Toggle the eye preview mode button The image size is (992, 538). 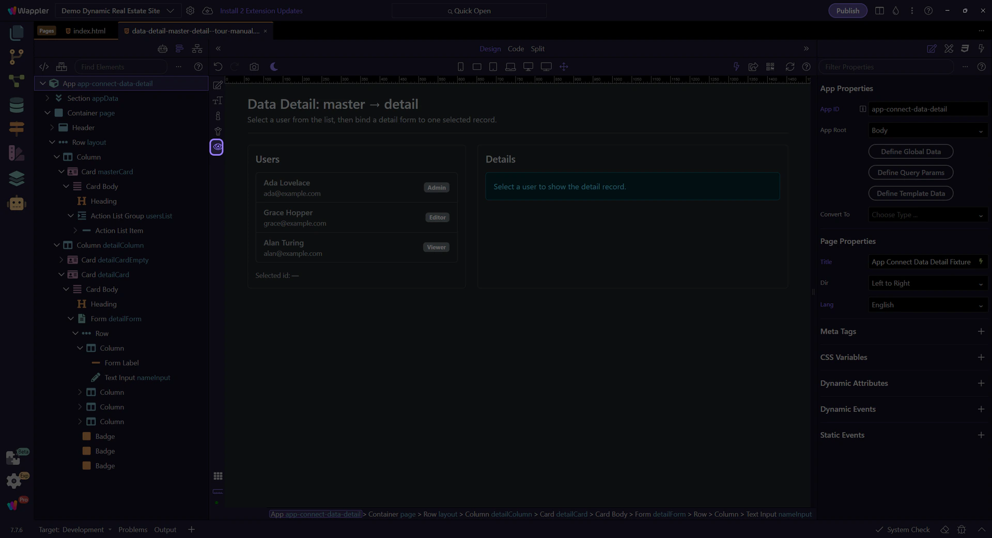coord(217,147)
